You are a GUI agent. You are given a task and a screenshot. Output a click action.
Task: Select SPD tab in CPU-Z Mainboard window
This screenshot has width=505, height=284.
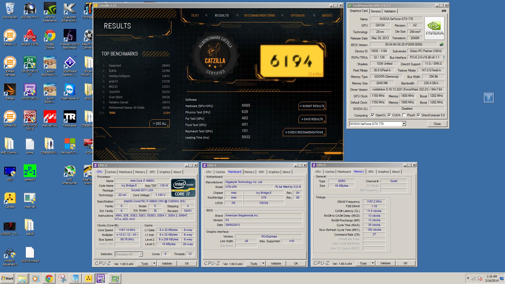[x=261, y=172]
